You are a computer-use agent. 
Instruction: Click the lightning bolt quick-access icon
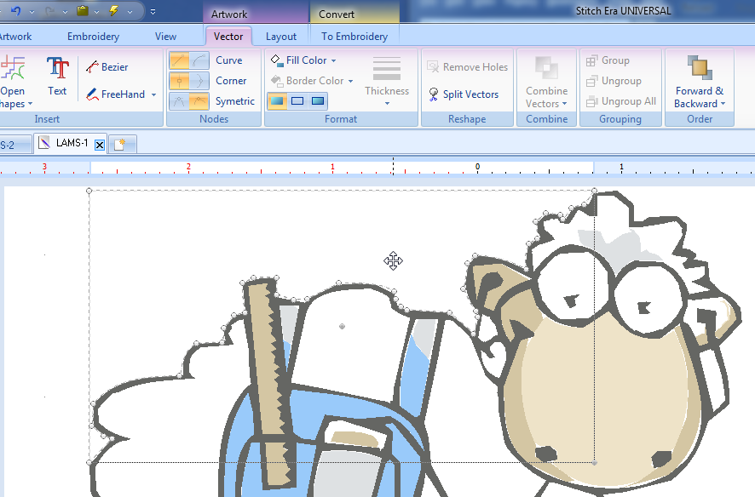tap(114, 10)
